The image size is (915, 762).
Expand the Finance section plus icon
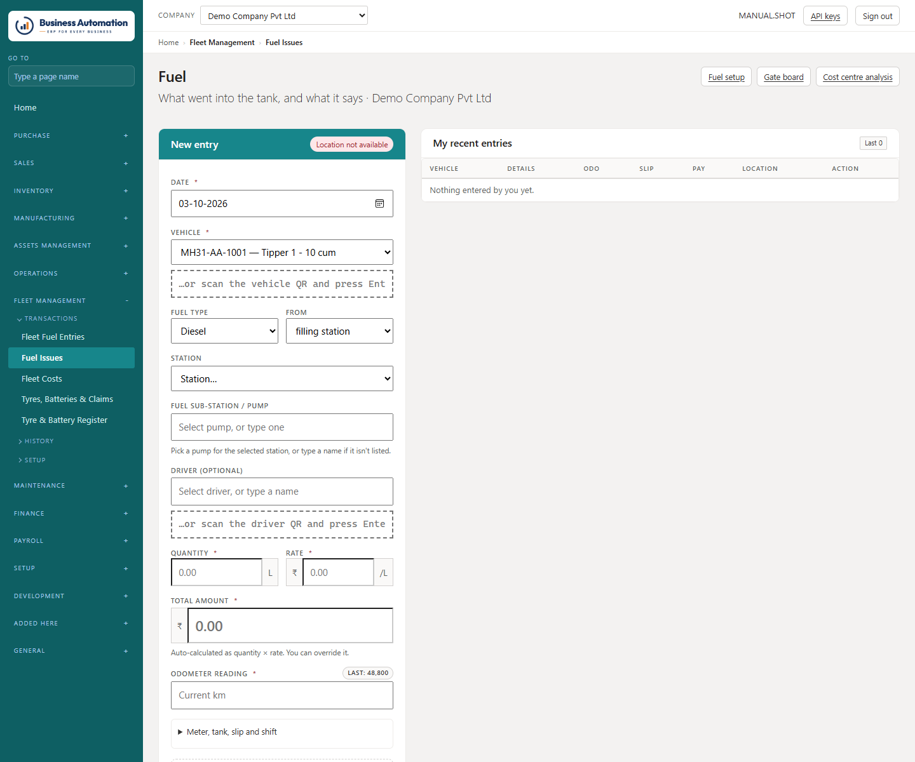point(126,513)
